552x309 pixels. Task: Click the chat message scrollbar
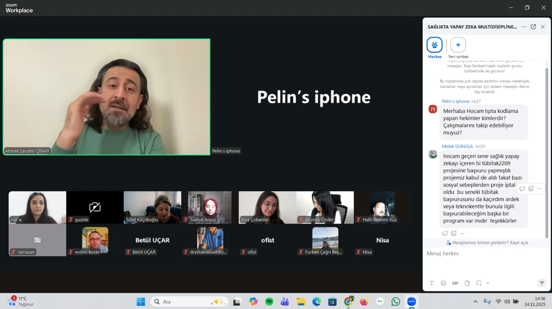click(547, 150)
